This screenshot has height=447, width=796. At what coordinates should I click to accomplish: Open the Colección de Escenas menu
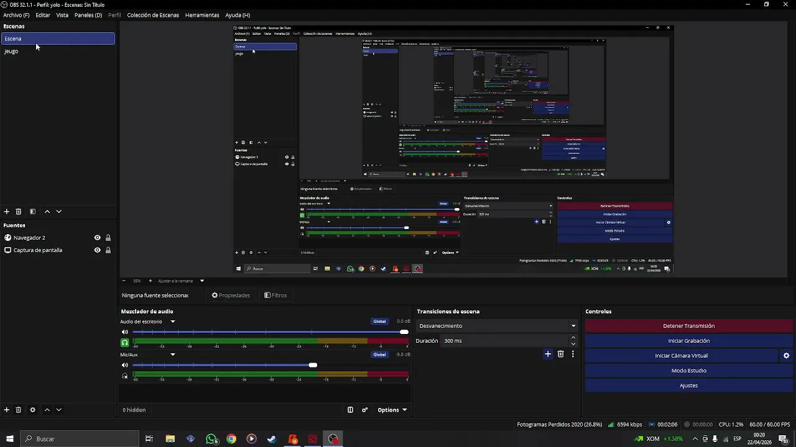(153, 15)
